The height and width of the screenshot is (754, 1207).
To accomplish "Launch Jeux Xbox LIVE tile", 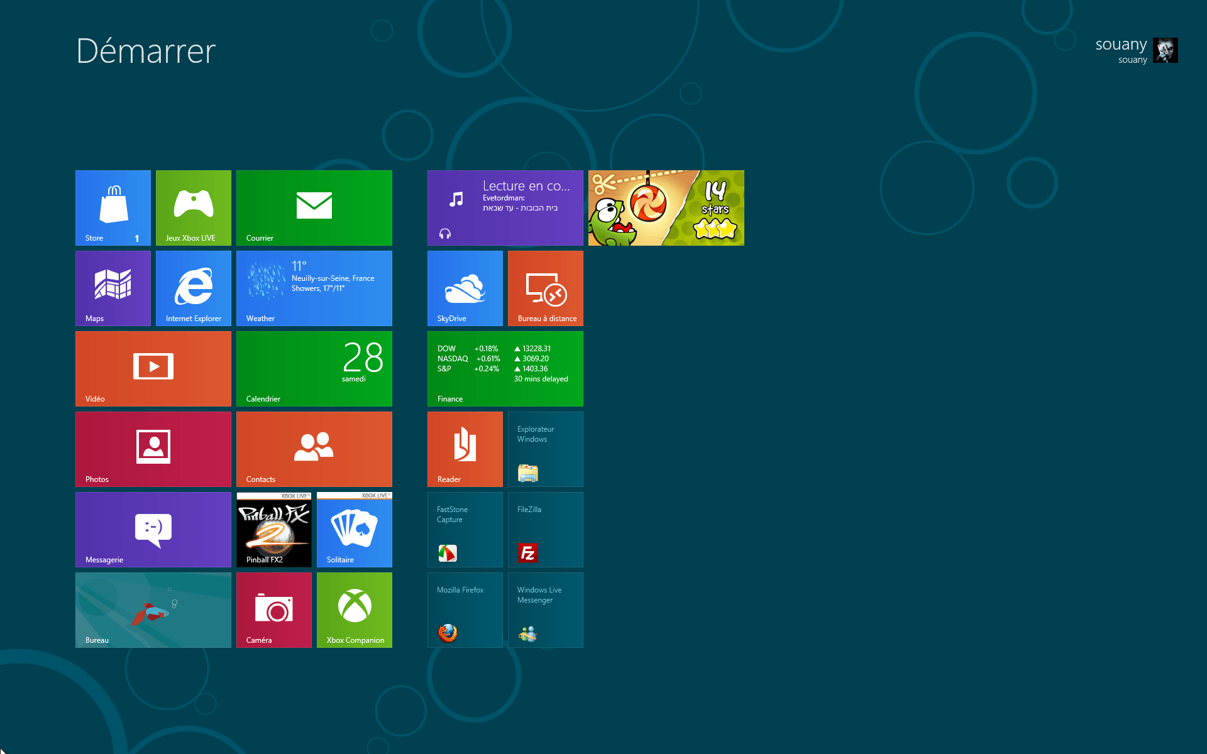I will tap(194, 208).
